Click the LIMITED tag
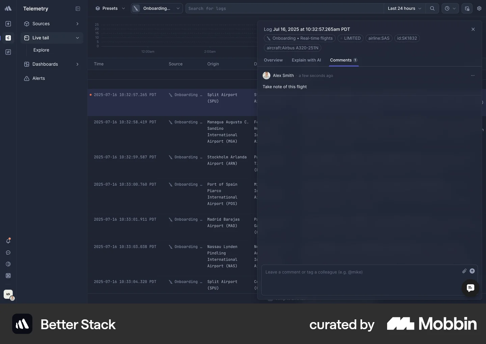 pos(350,38)
